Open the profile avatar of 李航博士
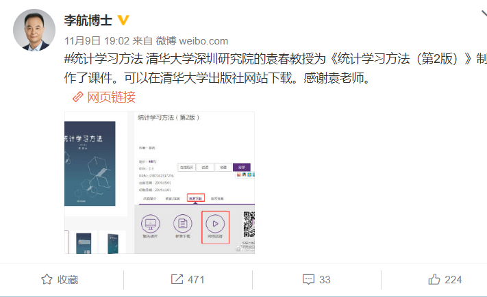Screen dimensions: 487x297 pyautogui.click(x=34, y=30)
